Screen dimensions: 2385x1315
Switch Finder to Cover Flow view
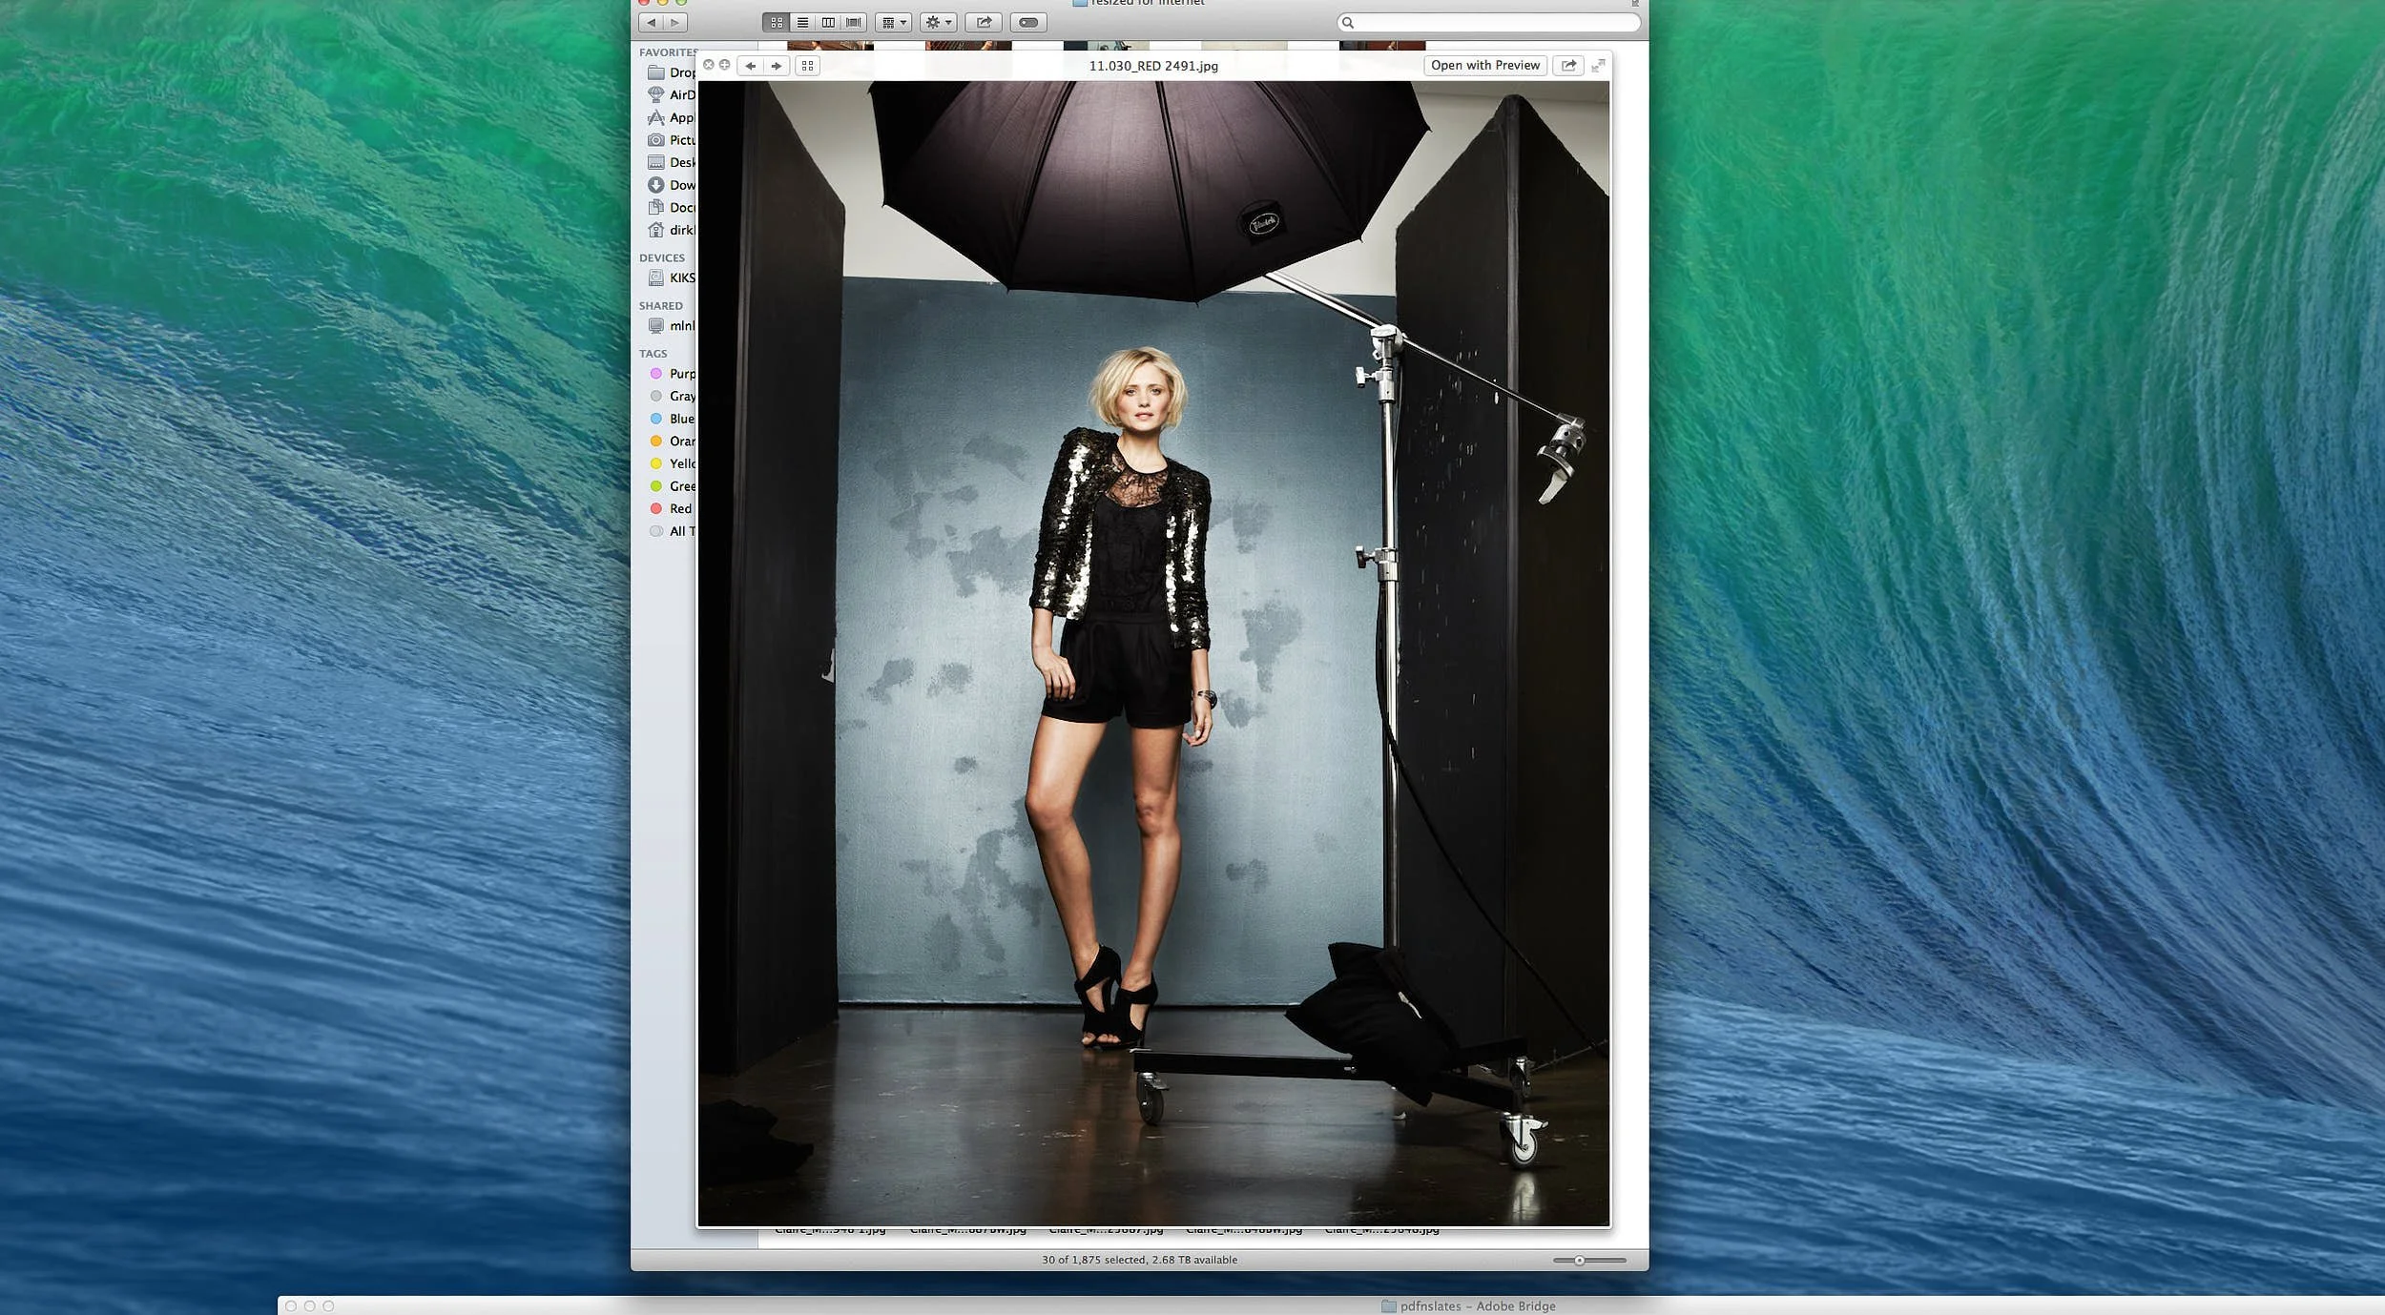[x=854, y=22]
